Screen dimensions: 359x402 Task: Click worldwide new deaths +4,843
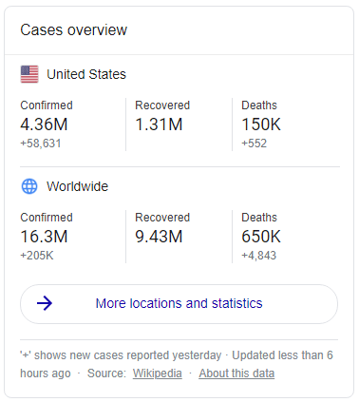(x=259, y=256)
